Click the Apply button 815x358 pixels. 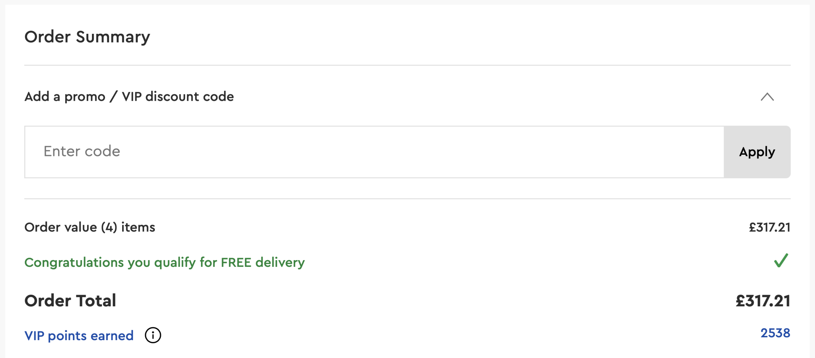click(757, 152)
